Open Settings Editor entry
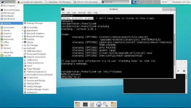191x108 pixels. point(40,84)
